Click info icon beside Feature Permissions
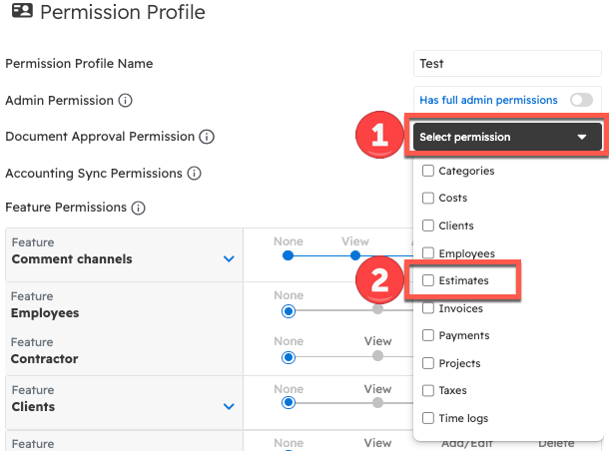The width and height of the screenshot is (609, 451). tap(138, 209)
